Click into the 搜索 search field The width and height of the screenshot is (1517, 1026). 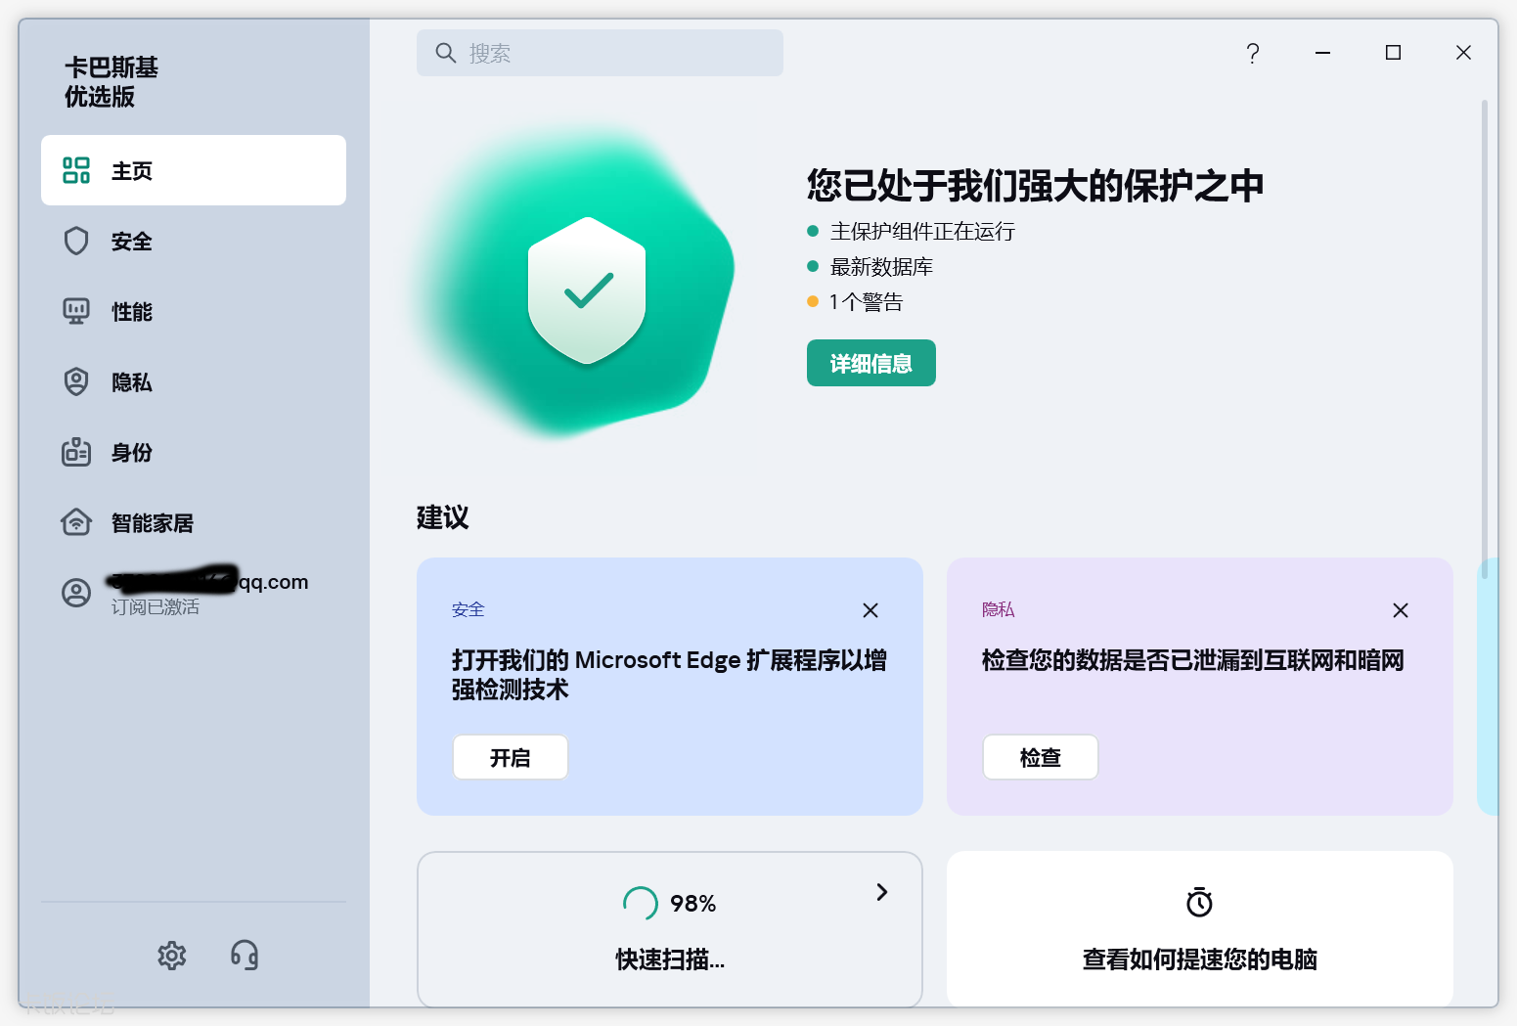[x=600, y=53]
